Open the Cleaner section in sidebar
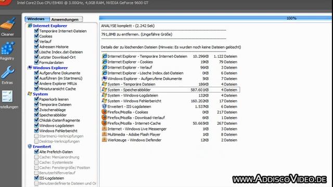 [x=8, y=26]
